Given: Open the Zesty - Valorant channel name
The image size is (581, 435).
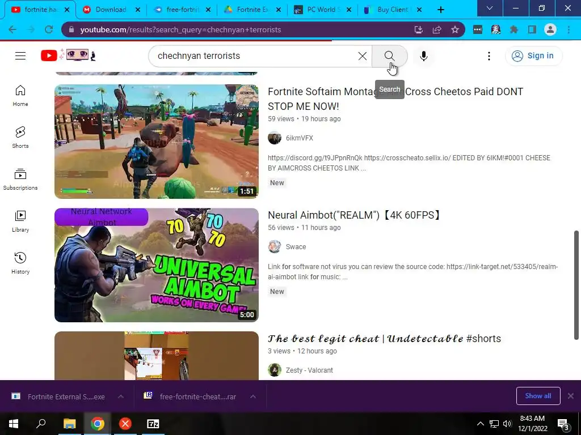Looking at the screenshot, I should pyautogui.click(x=309, y=370).
